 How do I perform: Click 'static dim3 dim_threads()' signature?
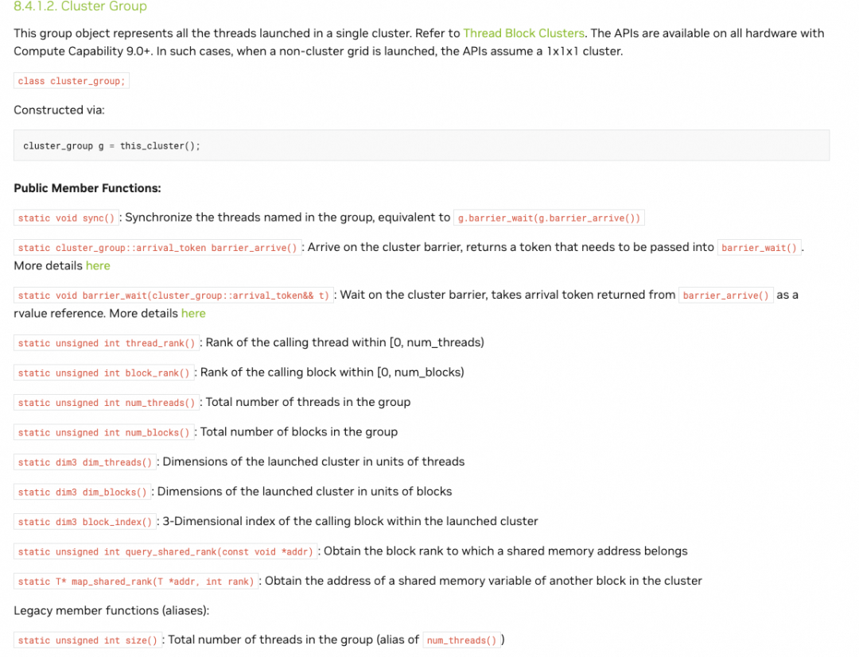[x=85, y=462]
